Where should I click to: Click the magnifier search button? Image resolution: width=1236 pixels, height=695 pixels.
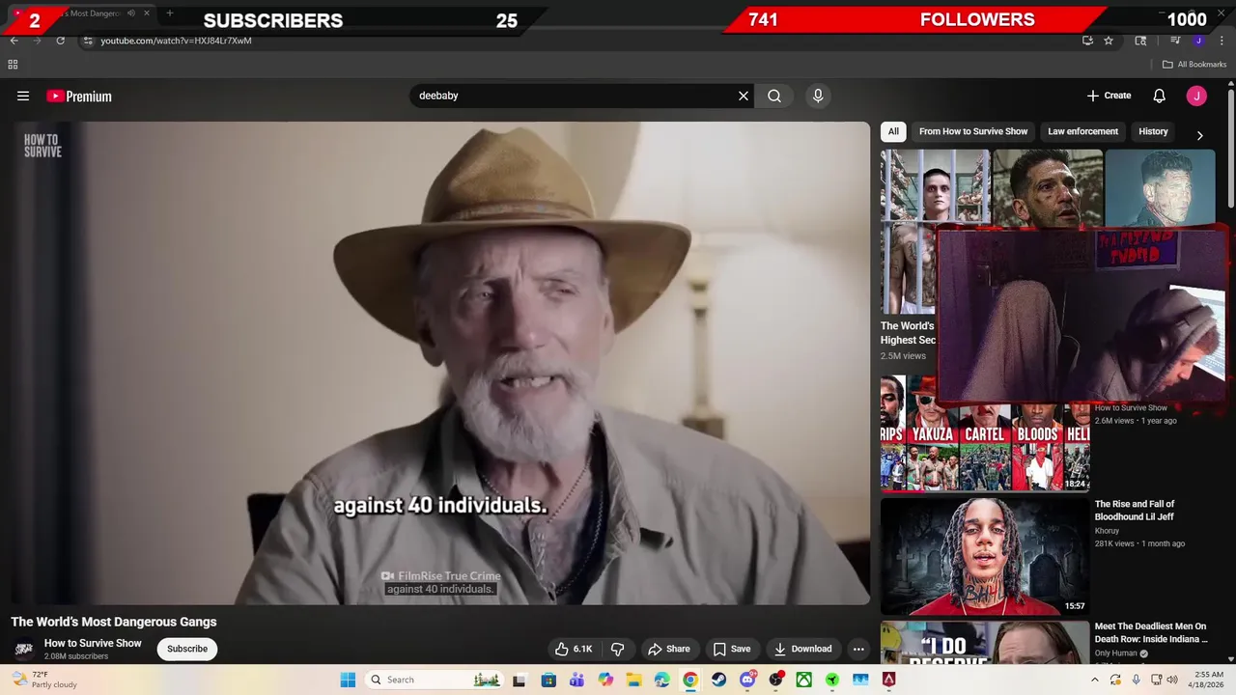click(774, 96)
